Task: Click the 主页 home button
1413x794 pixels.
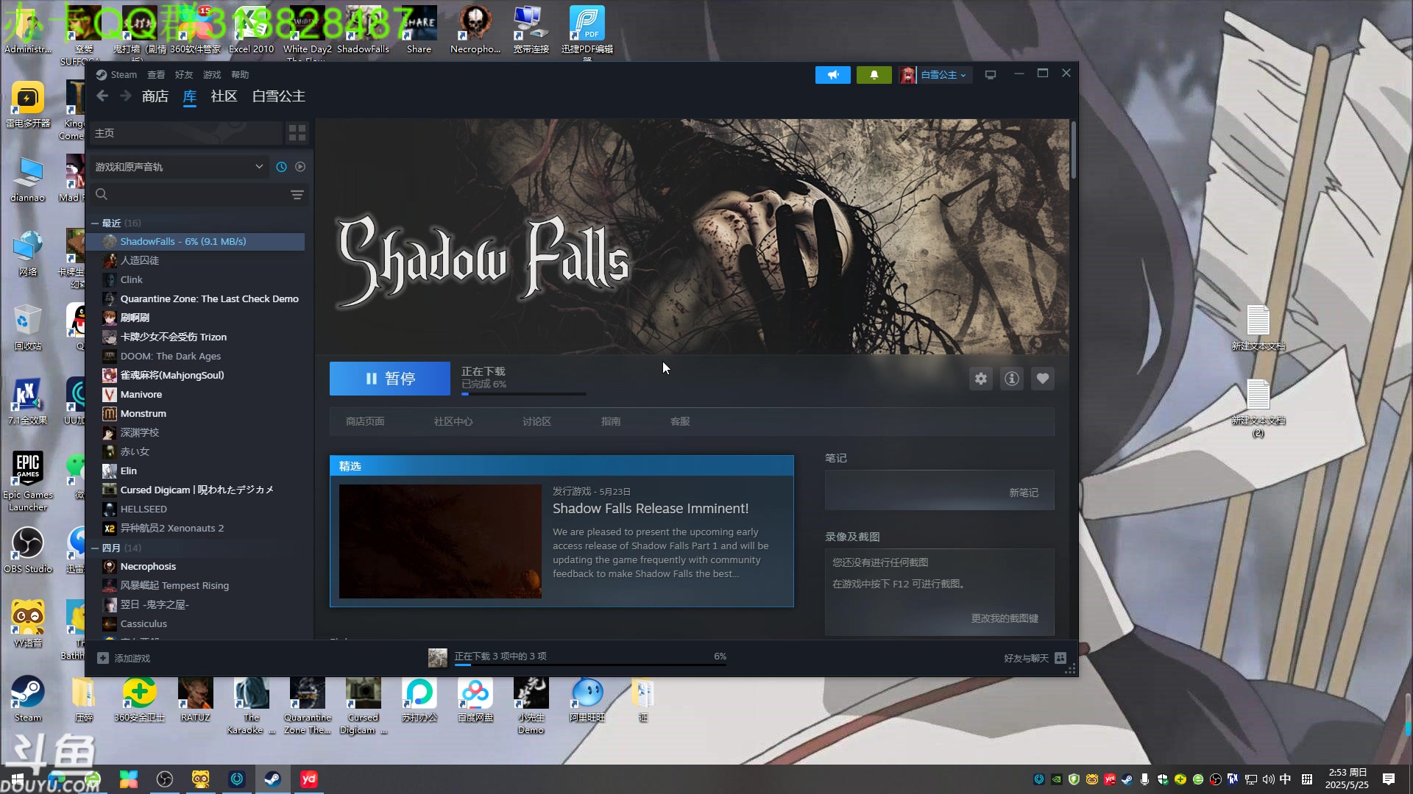Action: [x=186, y=133]
